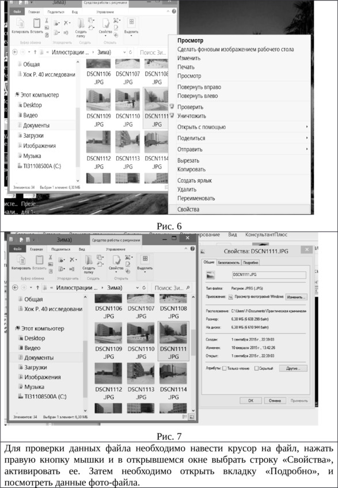The height and width of the screenshot is (488, 338).
Task: Click the Копировать icon beside the Properties dialog
Action: point(21,262)
